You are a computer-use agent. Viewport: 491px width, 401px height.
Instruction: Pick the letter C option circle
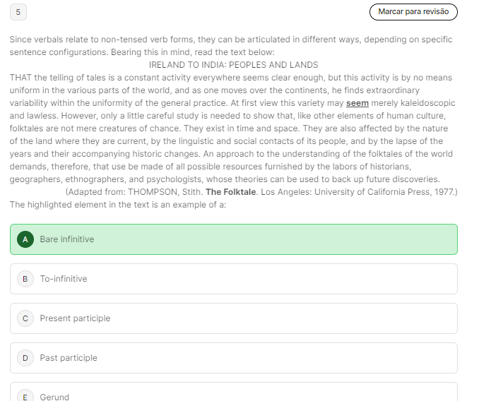pyautogui.click(x=25, y=318)
